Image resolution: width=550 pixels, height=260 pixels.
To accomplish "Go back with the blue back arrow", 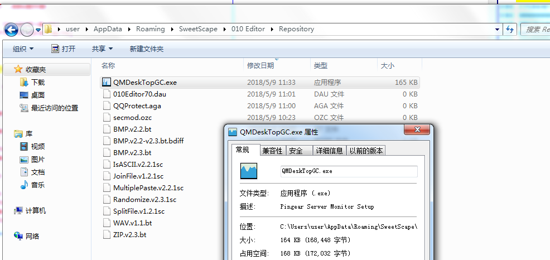I will pos(11,30).
